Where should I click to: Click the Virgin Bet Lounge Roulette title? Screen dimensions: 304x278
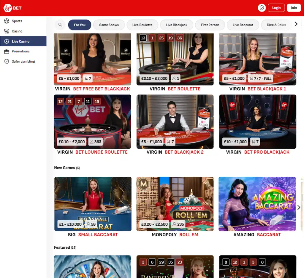point(93,152)
